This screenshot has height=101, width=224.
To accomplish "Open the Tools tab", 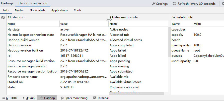I will [x=77, y=10].
